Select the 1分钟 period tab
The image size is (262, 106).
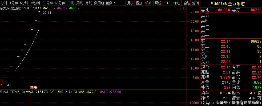pyautogui.click(x=14, y=3)
